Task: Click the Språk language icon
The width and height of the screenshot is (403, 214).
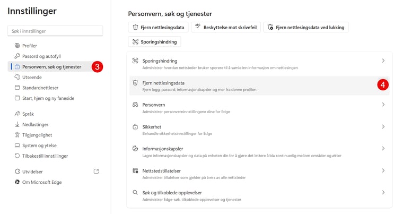Action: [17, 114]
